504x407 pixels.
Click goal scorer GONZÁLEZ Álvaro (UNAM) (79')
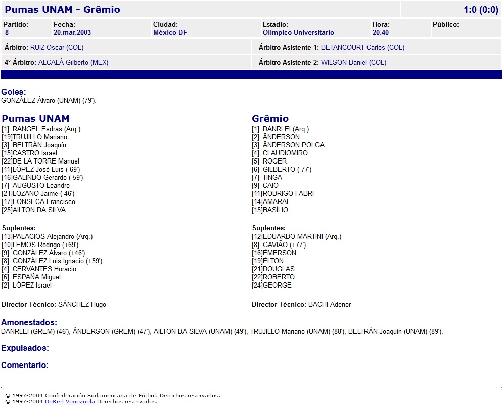pyautogui.click(x=49, y=100)
